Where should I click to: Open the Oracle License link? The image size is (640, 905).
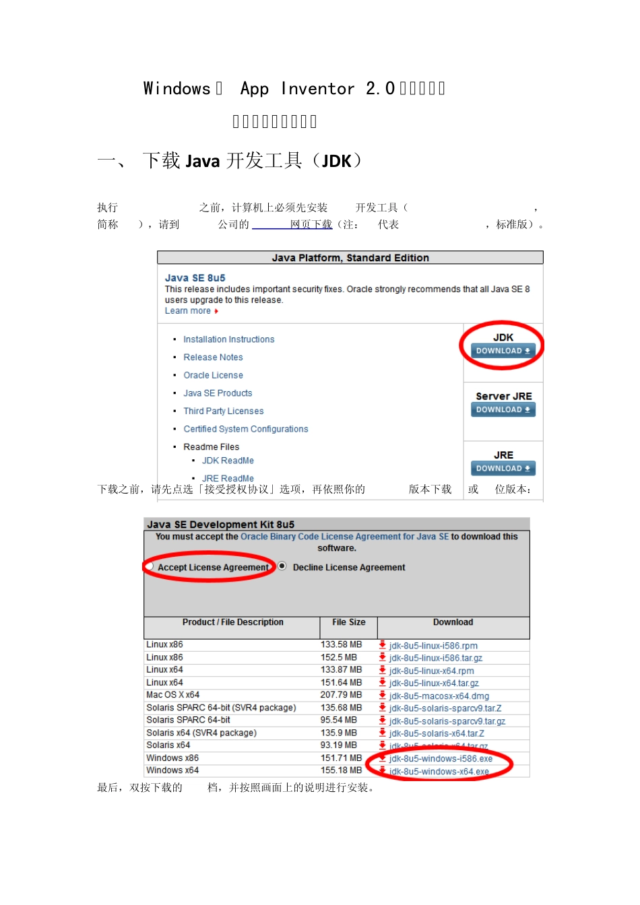coord(213,375)
